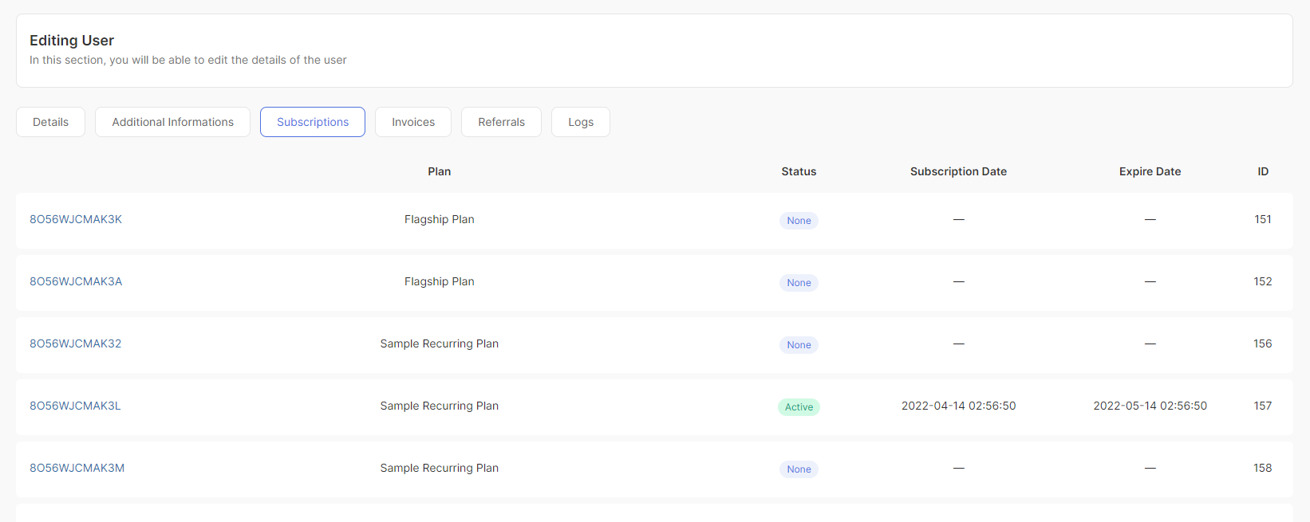This screenshot has width=1310, height=522.
Task: Go to the Referrals tab
Action: 501,122
